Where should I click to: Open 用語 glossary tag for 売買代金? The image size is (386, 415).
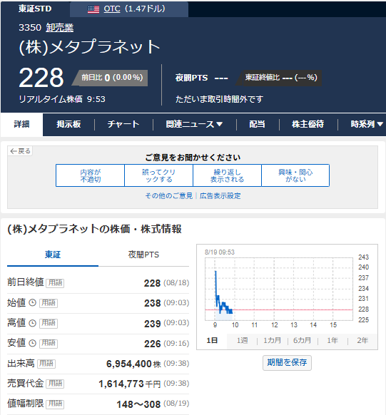(55, 384)
